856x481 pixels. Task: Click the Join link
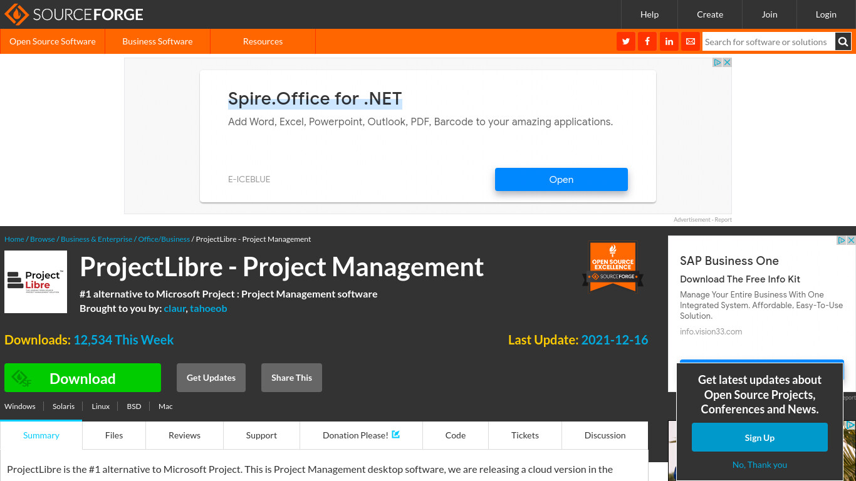[x=770, y=14]
